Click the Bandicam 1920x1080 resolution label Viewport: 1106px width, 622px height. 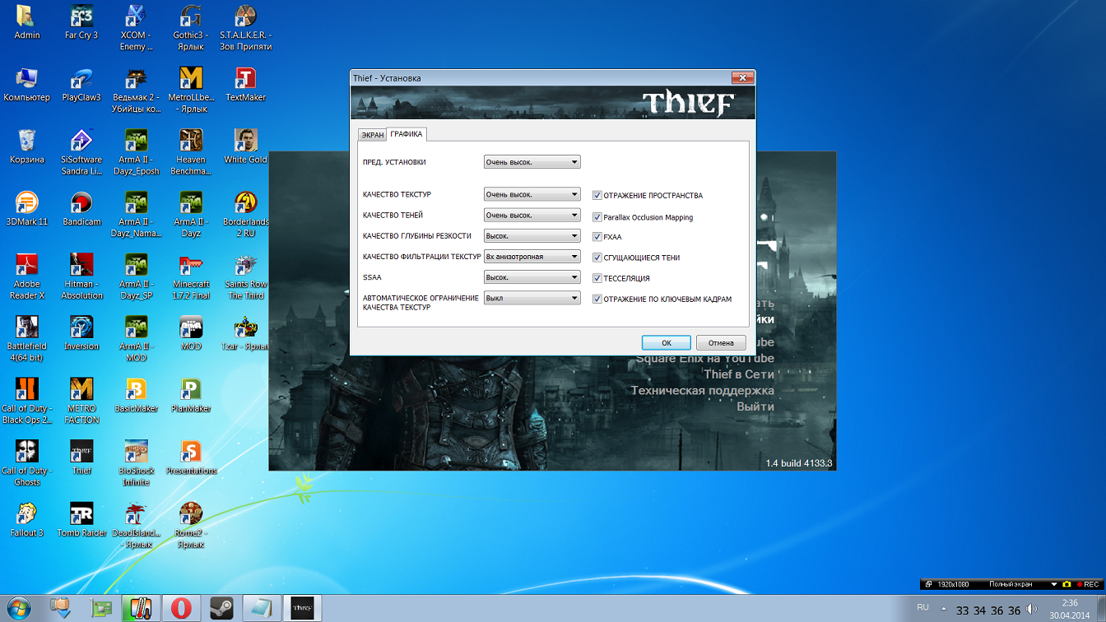coord(954,584)
